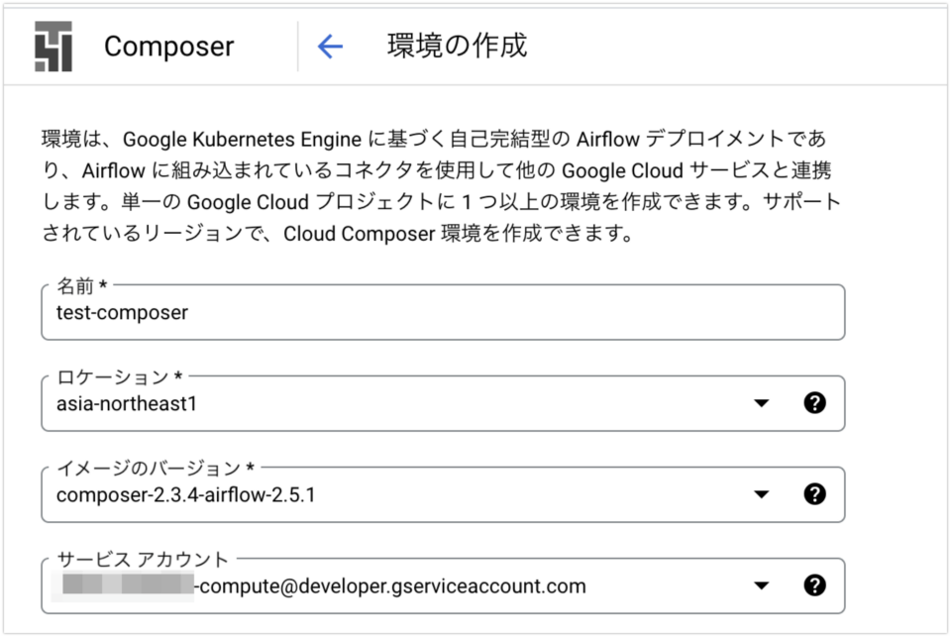Click the Composer title text
Viewport: 951px width, 637px height.
pos(168,47)
